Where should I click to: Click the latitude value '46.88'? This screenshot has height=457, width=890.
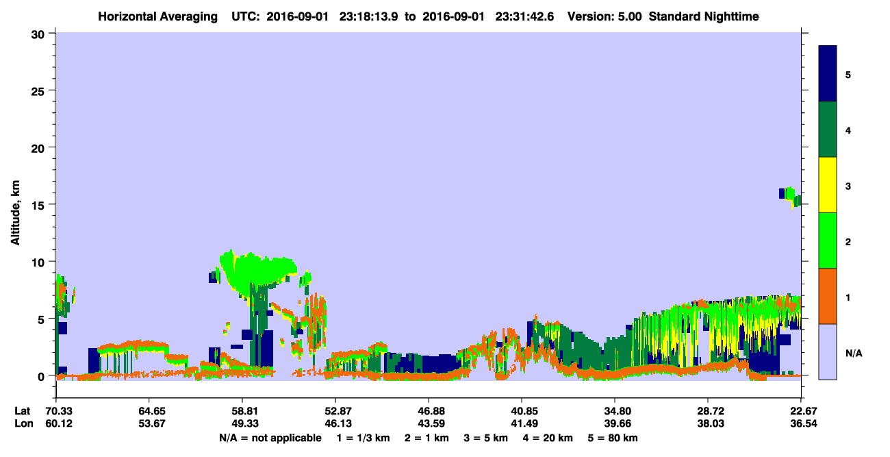click(x=429, y=411)
